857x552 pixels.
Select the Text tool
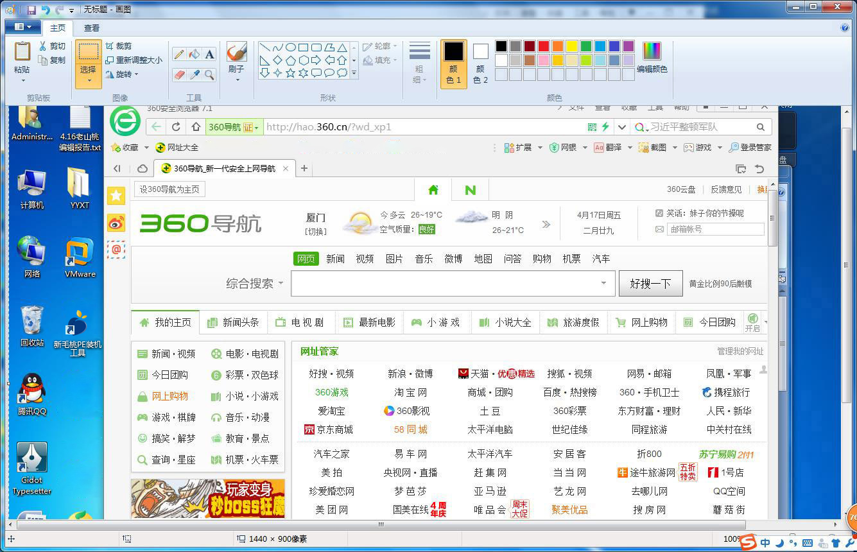coord(209,55)
